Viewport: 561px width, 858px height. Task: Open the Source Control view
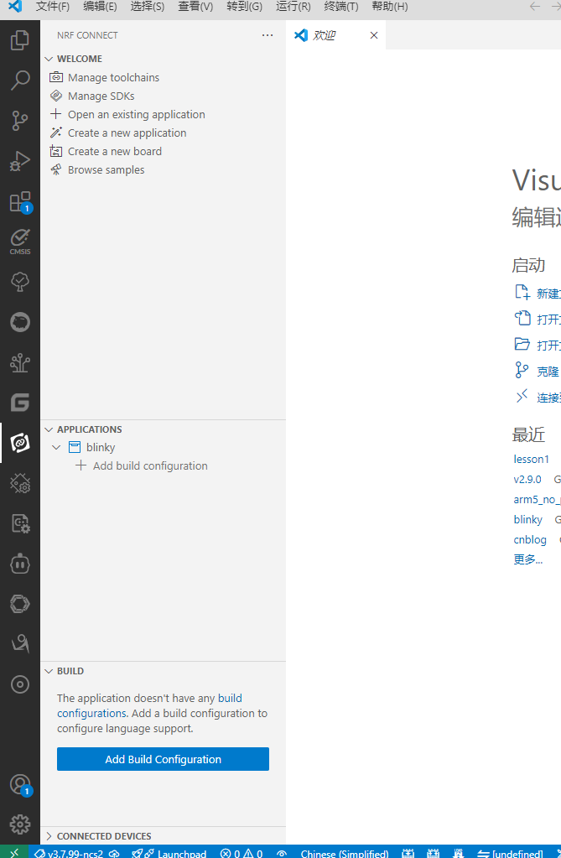point(19,121)
